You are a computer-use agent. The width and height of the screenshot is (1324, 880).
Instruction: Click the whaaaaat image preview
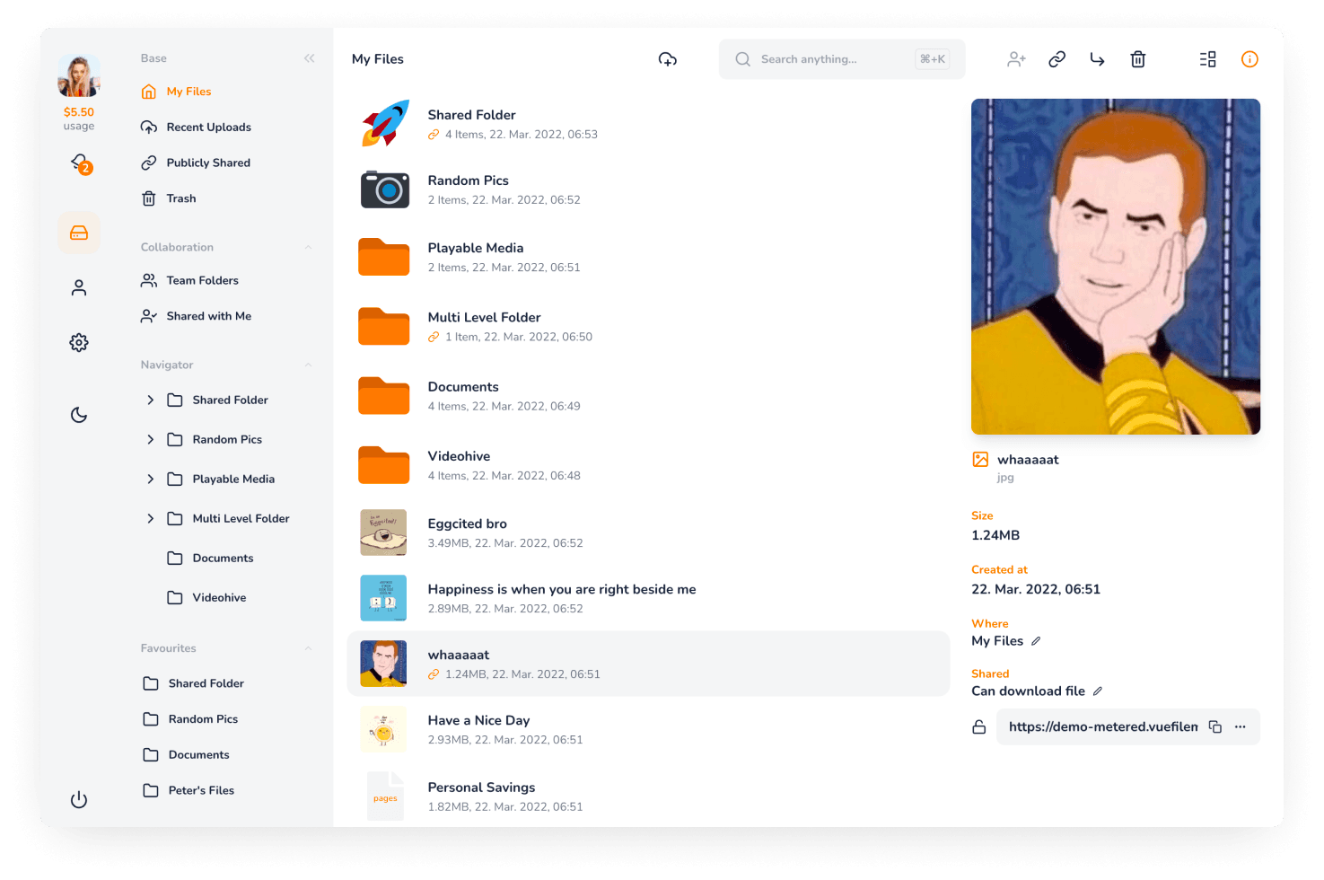tap(1116, 267)
